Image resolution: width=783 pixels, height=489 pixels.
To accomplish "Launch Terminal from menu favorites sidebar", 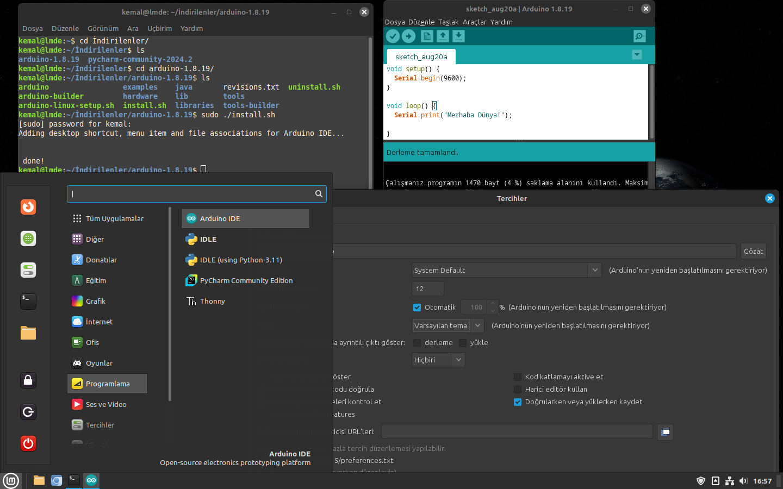I will 28,302.
